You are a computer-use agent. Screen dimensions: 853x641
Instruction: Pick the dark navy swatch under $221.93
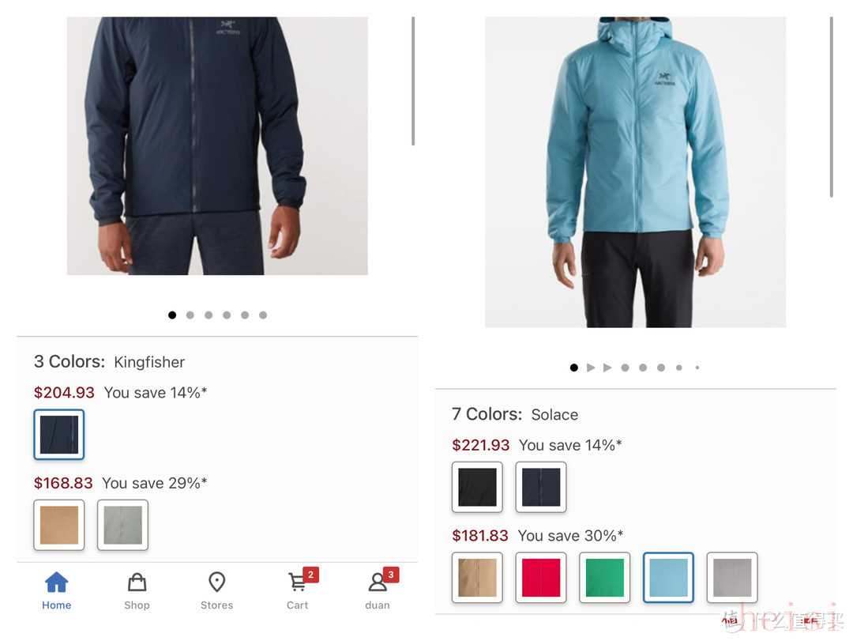541,488
